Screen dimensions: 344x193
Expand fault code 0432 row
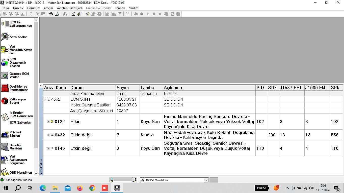pos(48,135)
